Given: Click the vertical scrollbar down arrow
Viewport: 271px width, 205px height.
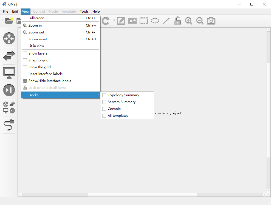Looking at the screenshot, I should pos(269,190).
